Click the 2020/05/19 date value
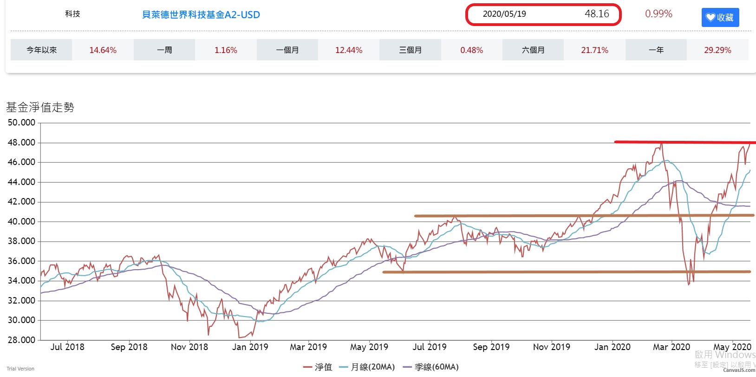Screen dimensions: 756x377 coord(504,14)
